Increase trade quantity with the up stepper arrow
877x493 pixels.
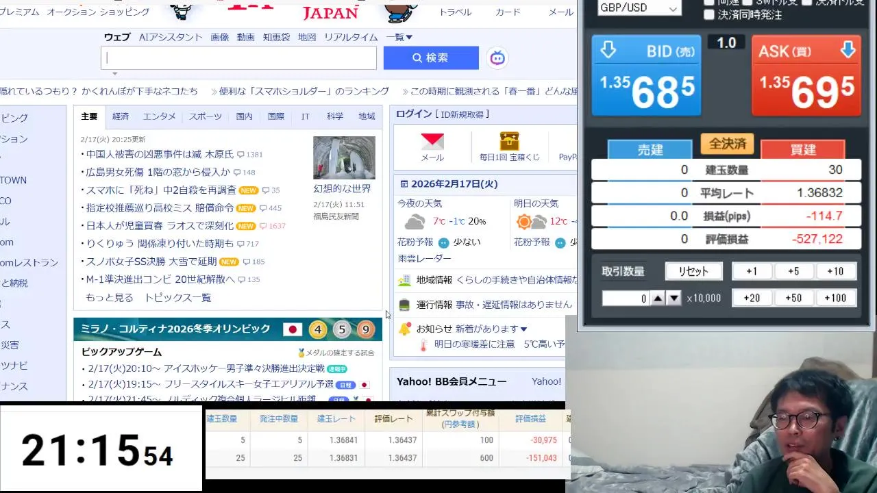(x=658, y=299)
